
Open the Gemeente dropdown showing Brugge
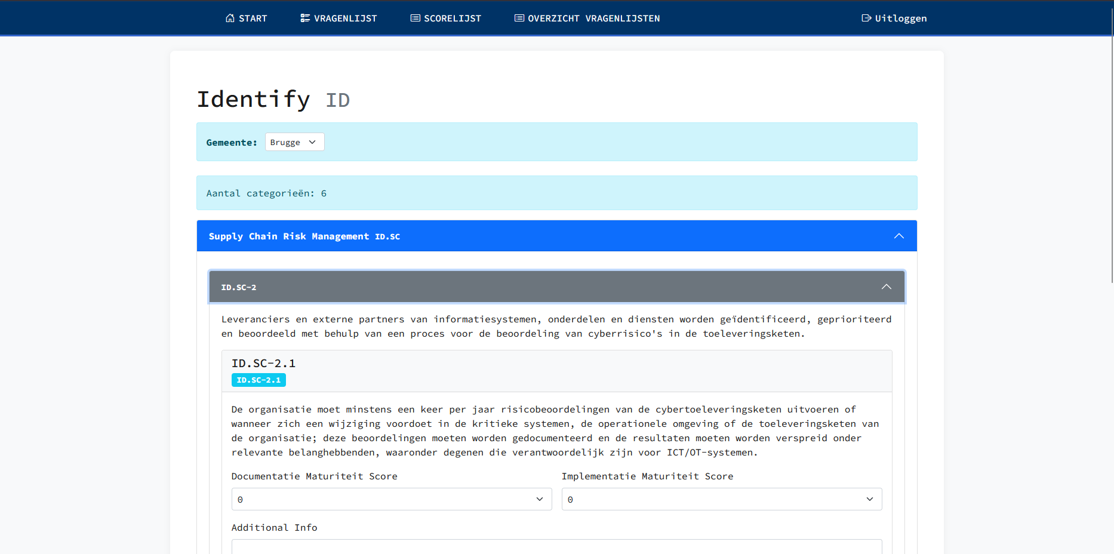tap(294, 142)
